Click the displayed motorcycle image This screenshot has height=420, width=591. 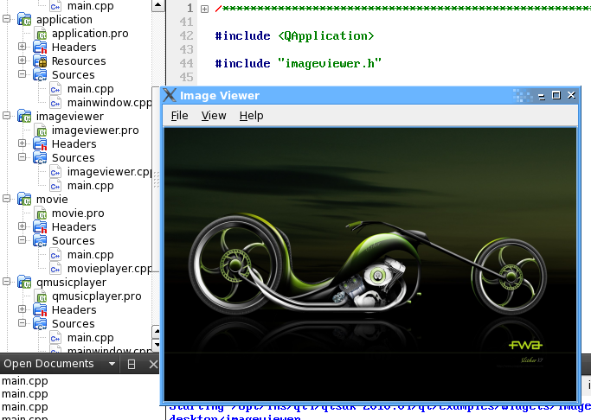(370, 264)
